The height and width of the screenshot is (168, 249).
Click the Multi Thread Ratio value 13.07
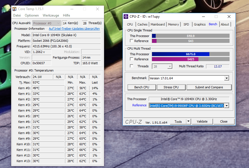tap(218, 66)
